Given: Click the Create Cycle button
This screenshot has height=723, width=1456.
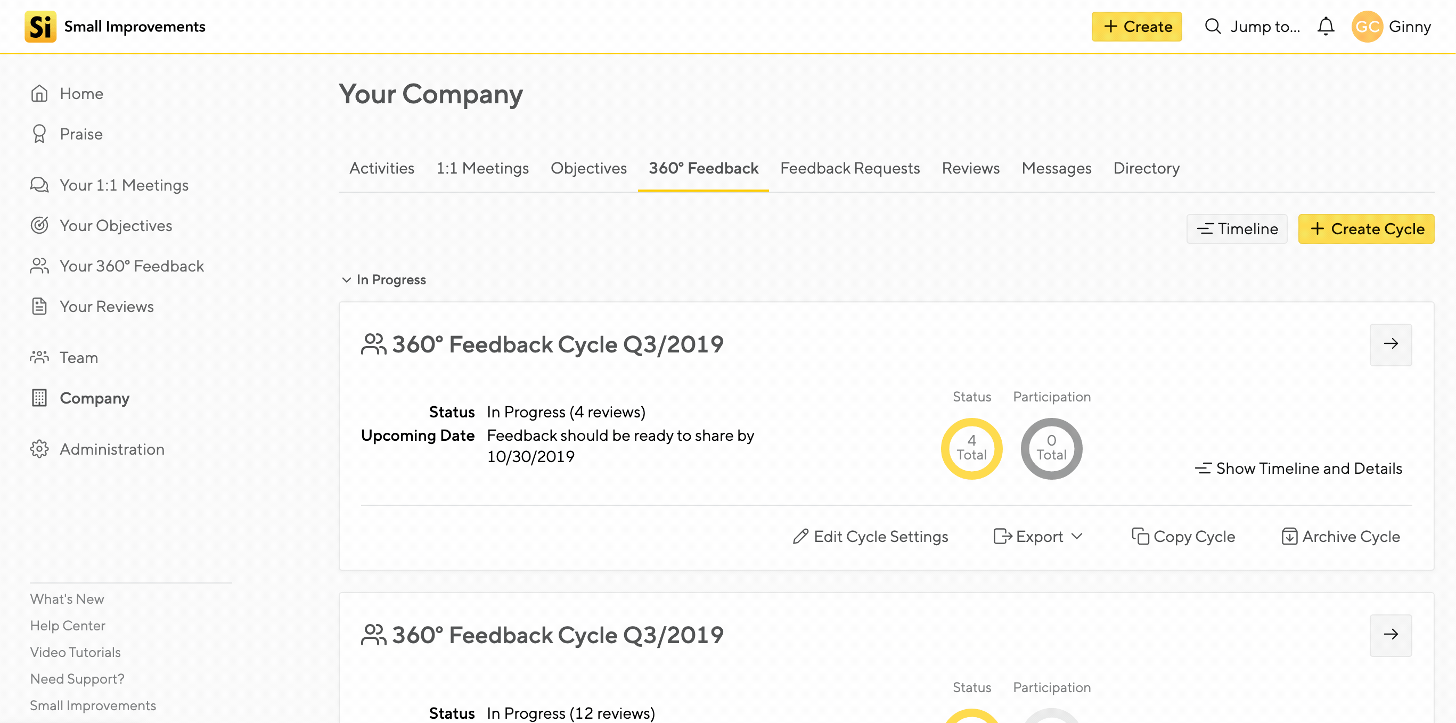Looking at the screenshot, I should pos(1365,229).
